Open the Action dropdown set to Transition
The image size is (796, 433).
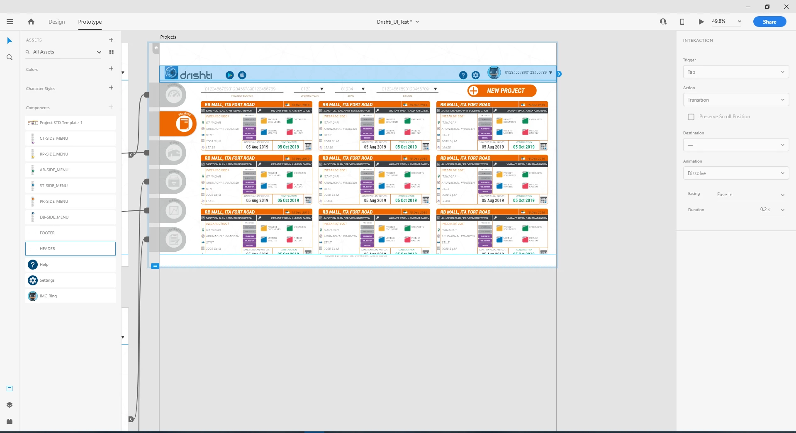tap(736, 100)
